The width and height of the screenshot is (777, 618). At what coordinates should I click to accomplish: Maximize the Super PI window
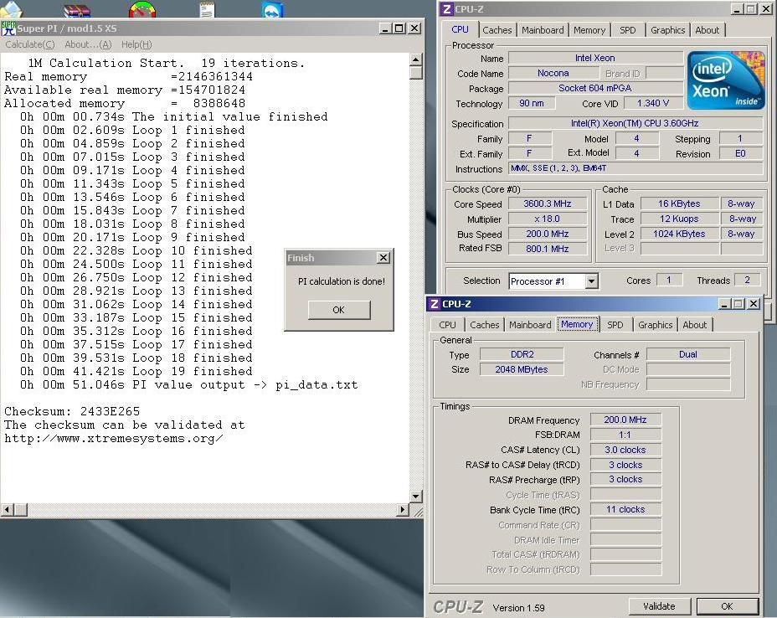(x=399, y=28)
